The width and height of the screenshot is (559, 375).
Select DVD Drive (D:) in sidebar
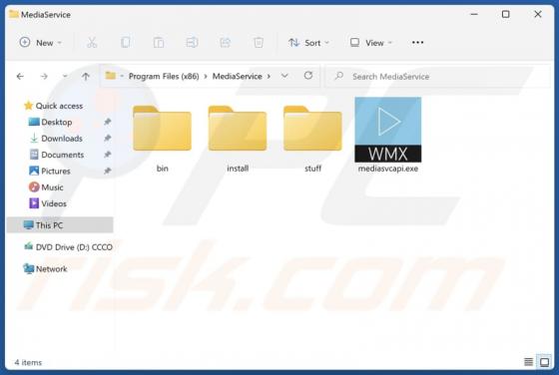point(68,247)
